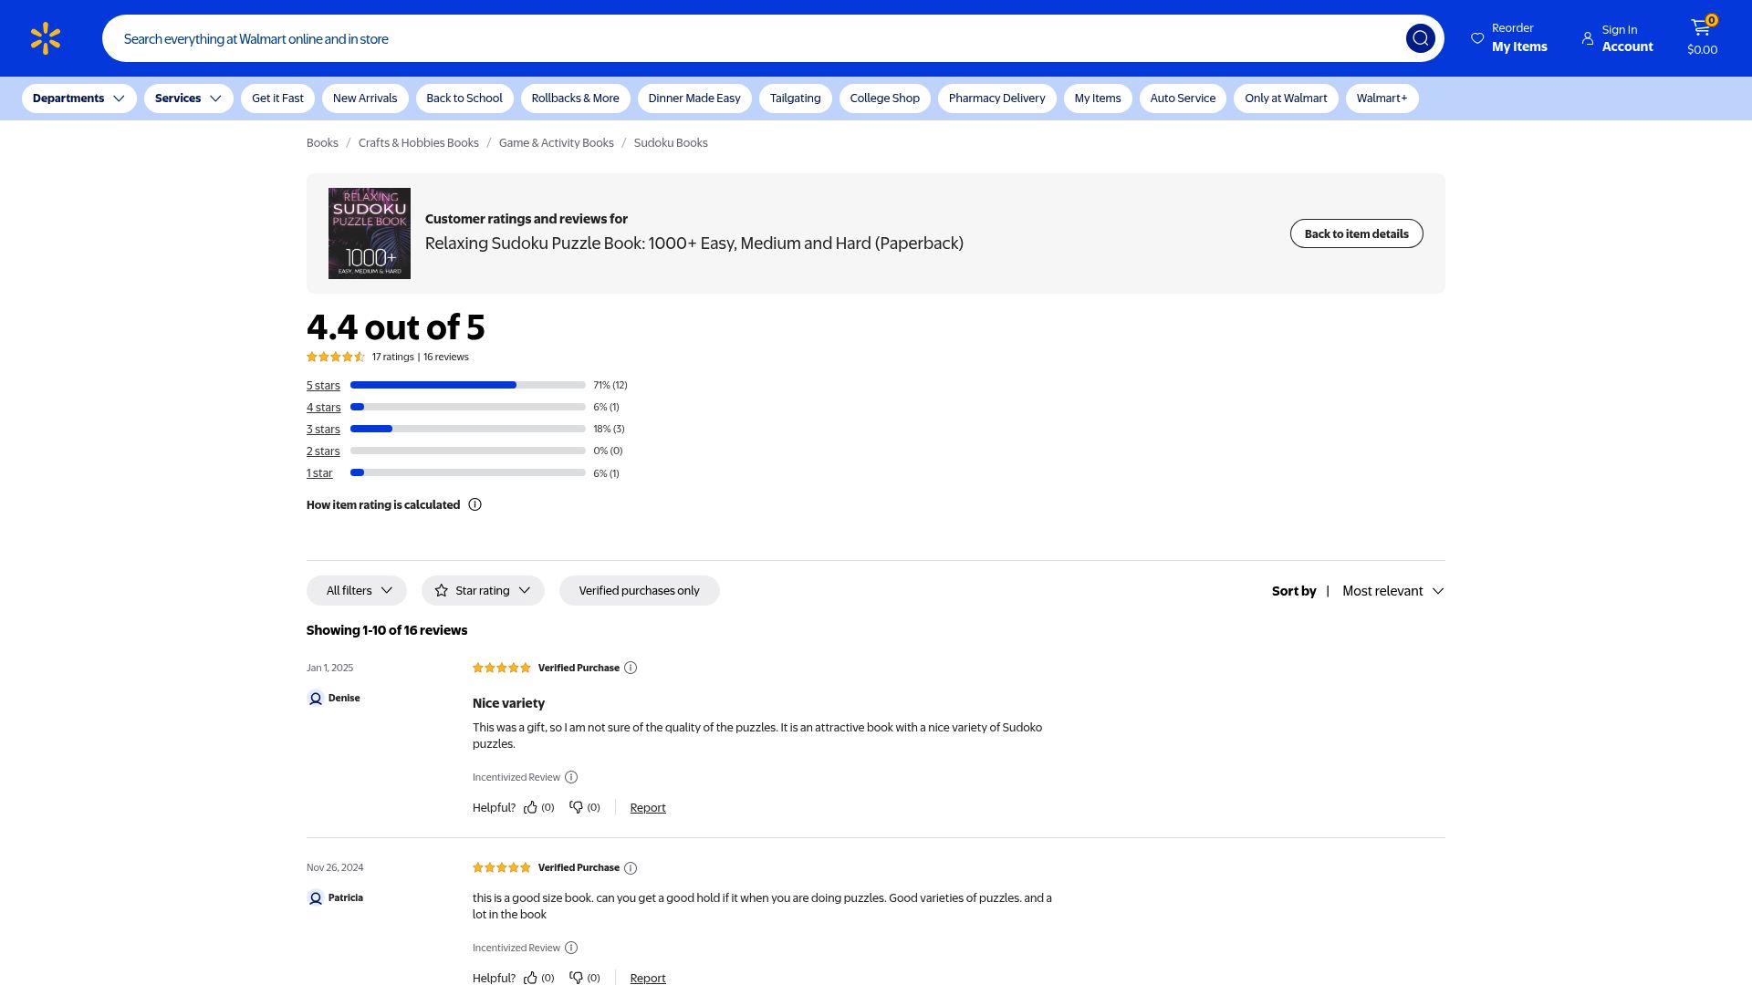Click Denise's profile avatar icon
The height and width of the screenshot is (985, 1752).
click(x=316, y=699)
